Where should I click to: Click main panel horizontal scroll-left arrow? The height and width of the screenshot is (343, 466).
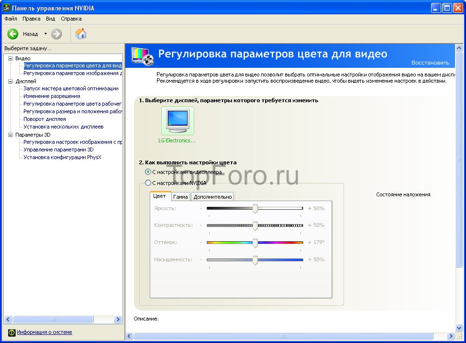pyautogui.click(x=129, y=336)
